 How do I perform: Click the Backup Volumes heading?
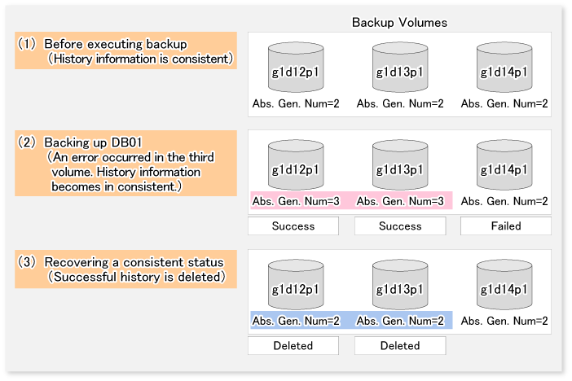pos(399,21)
